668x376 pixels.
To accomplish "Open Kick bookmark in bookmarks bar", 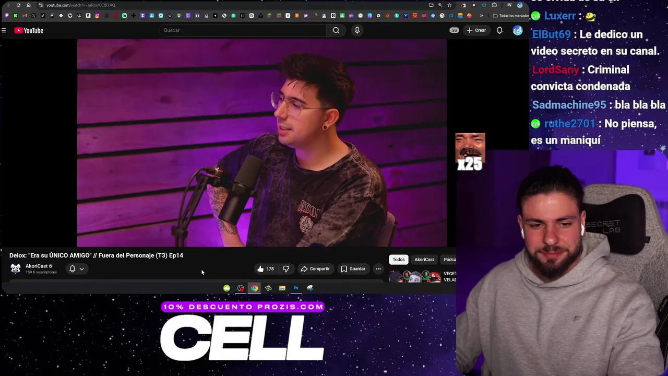I will tap(15, 16).
